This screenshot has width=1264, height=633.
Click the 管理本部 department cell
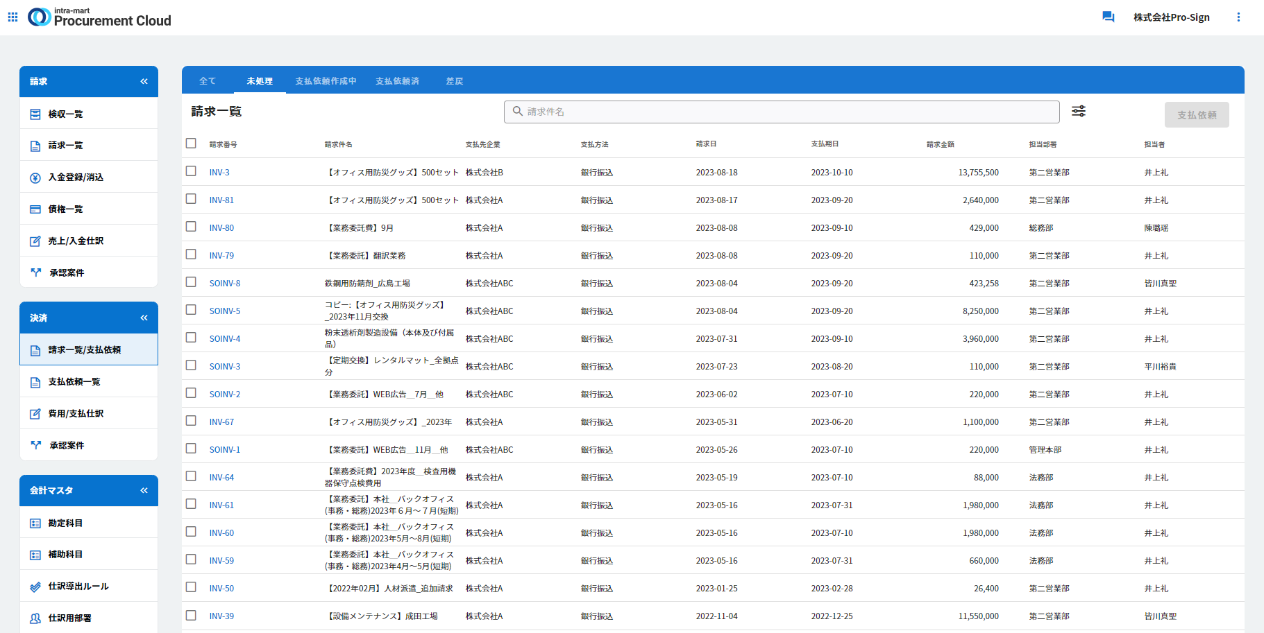(1045, 450)
